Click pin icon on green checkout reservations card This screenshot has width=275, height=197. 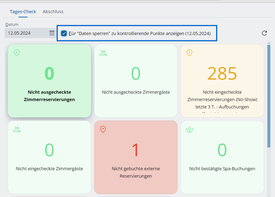[x=17, y=53]
